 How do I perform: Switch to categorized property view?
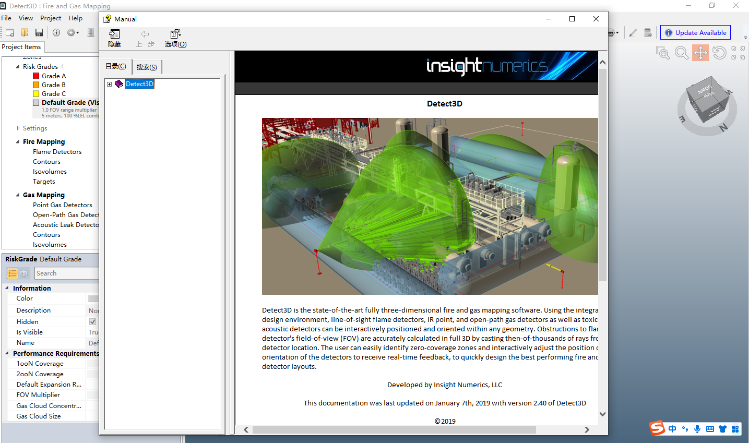tap(13, 273)
